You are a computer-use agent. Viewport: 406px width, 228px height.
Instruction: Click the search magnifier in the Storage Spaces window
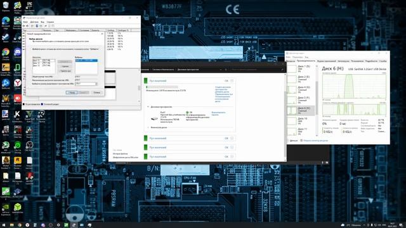282,70
